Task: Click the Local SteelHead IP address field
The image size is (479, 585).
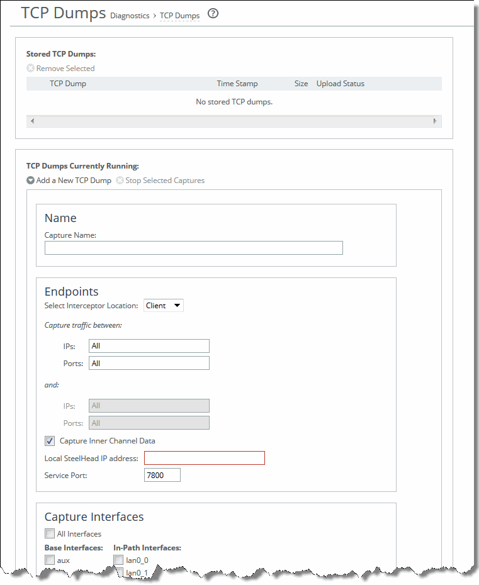Action: 204,457
